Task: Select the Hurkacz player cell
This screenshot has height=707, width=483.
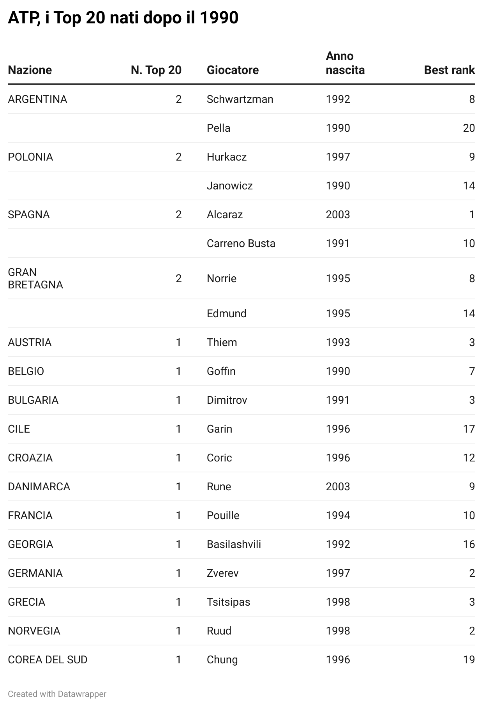Action: [227, 157]
